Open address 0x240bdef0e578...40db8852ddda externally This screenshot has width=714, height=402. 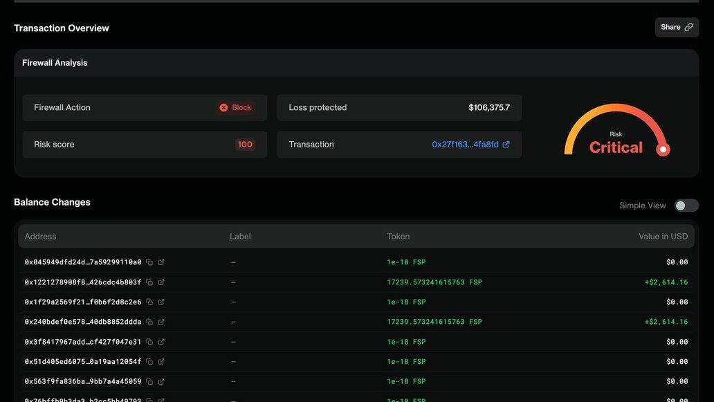pos(161,322)
